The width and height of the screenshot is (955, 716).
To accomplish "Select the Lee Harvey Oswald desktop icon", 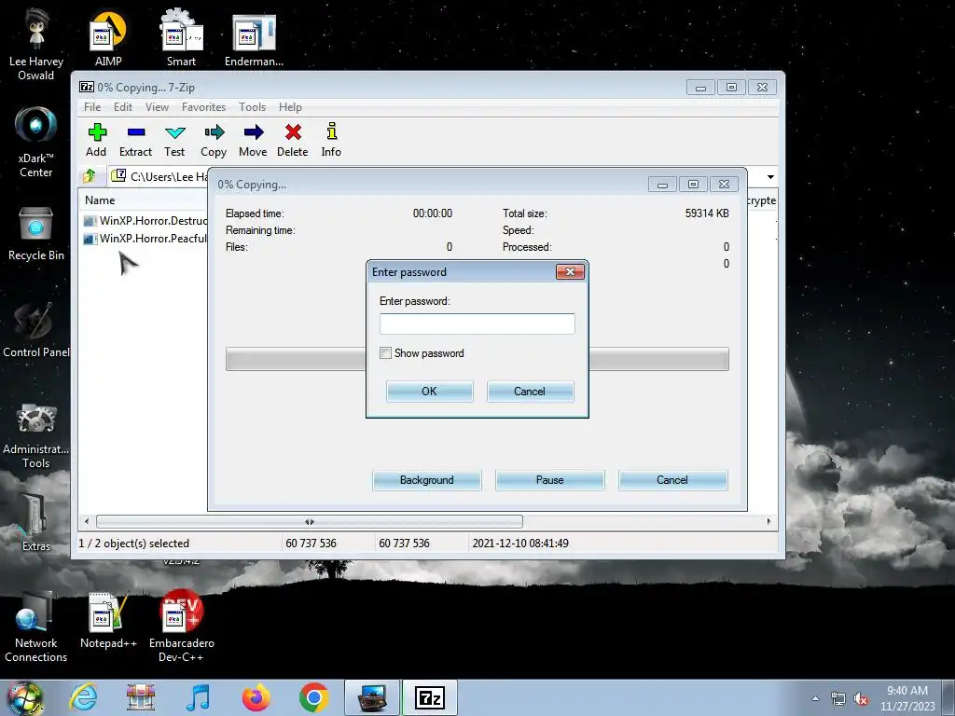I will (36, 44).
